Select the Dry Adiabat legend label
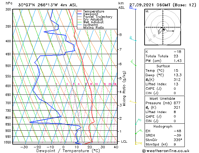199x153 pixels. point(93,20)
